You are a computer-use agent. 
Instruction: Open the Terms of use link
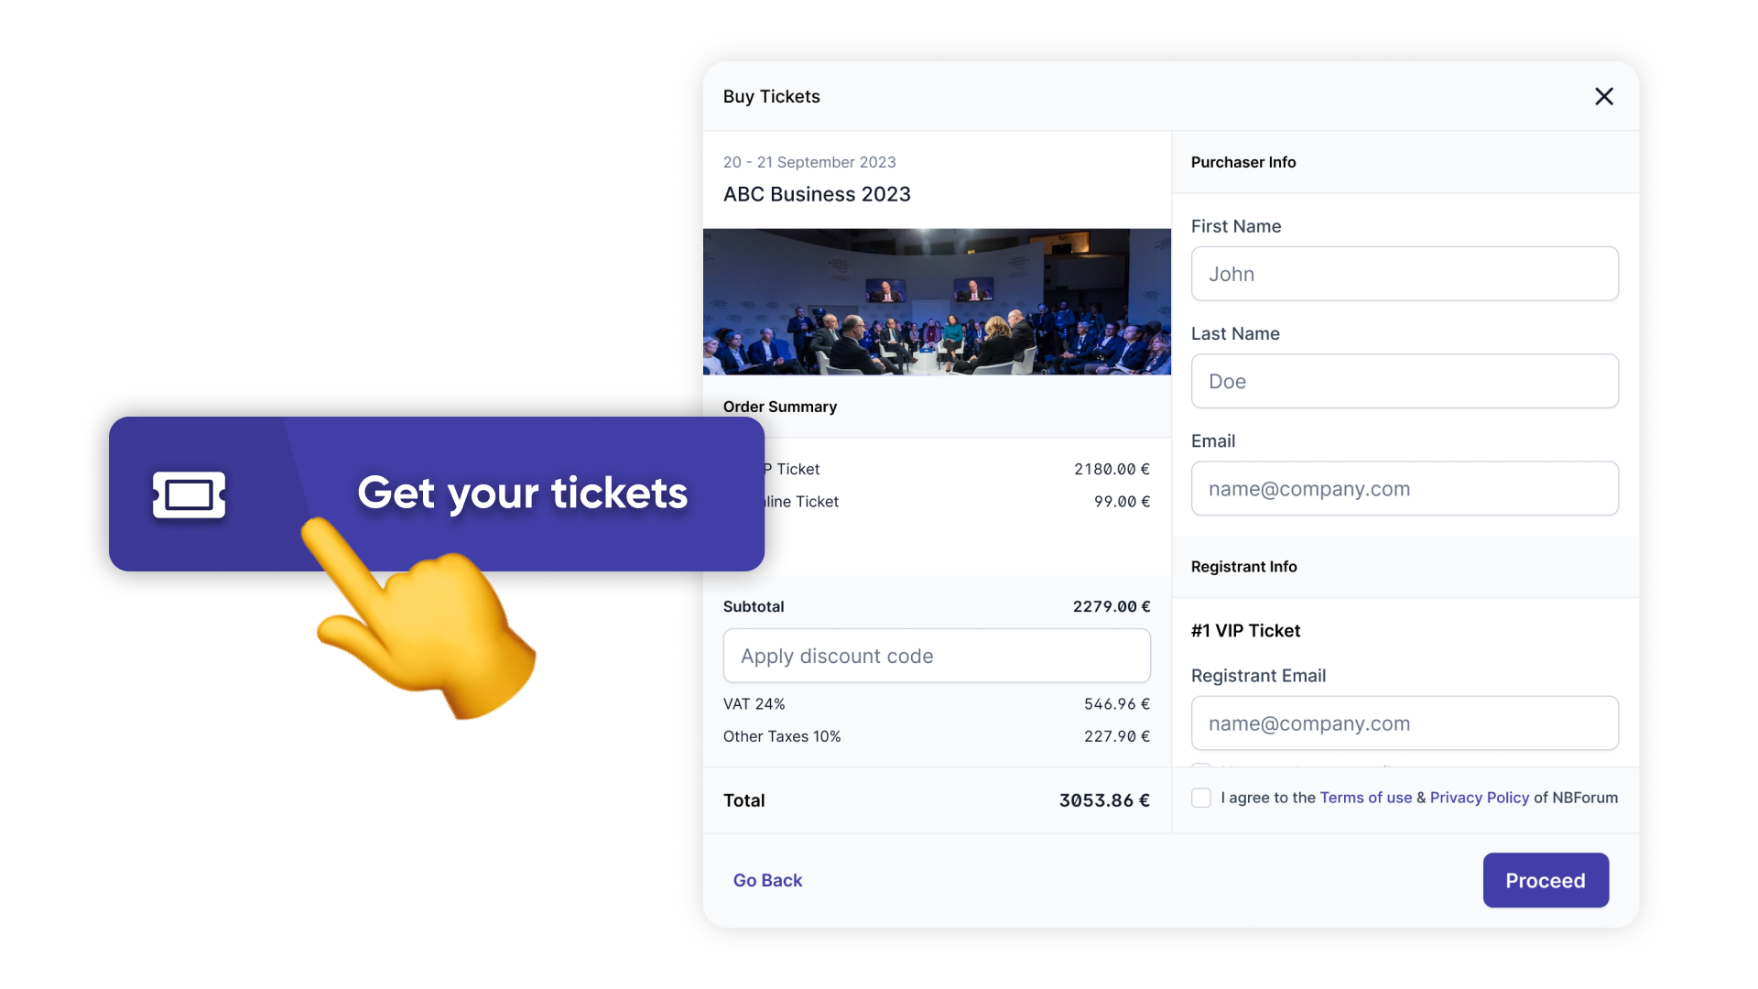pyautogui.click(x=1365, y=798)
